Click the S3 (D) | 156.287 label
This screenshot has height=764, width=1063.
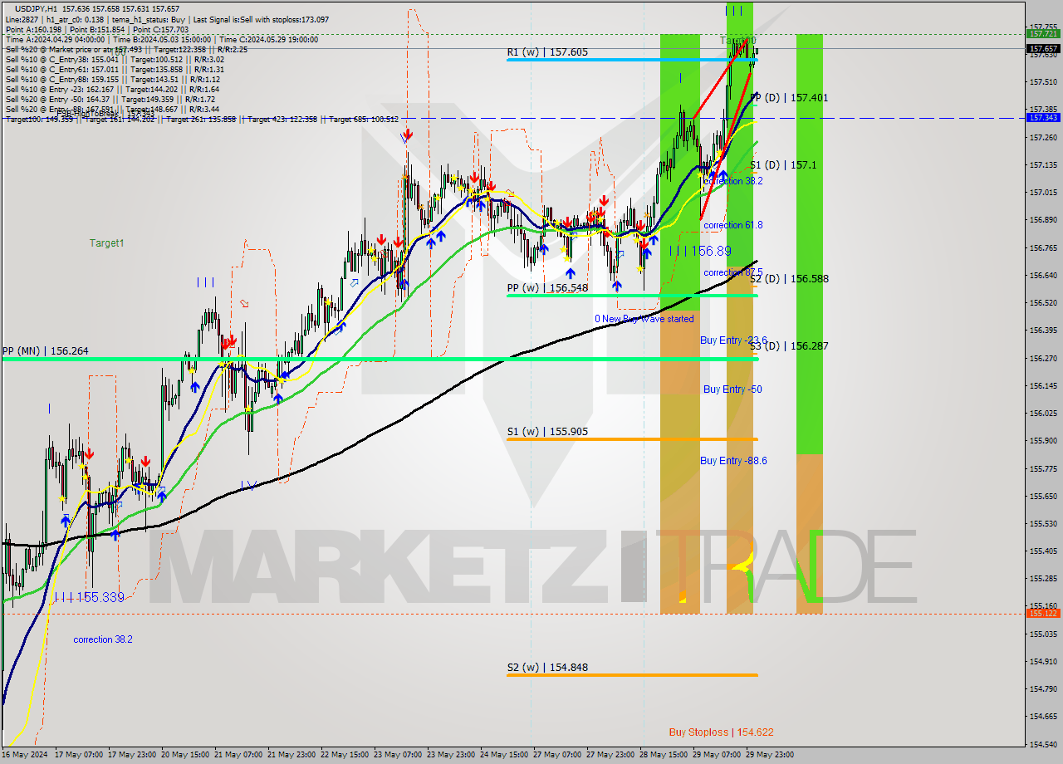point(789,345)
